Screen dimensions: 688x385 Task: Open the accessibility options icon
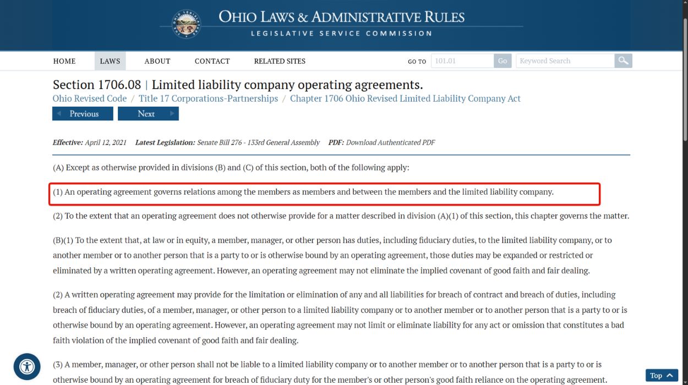[x=27, y=367]
